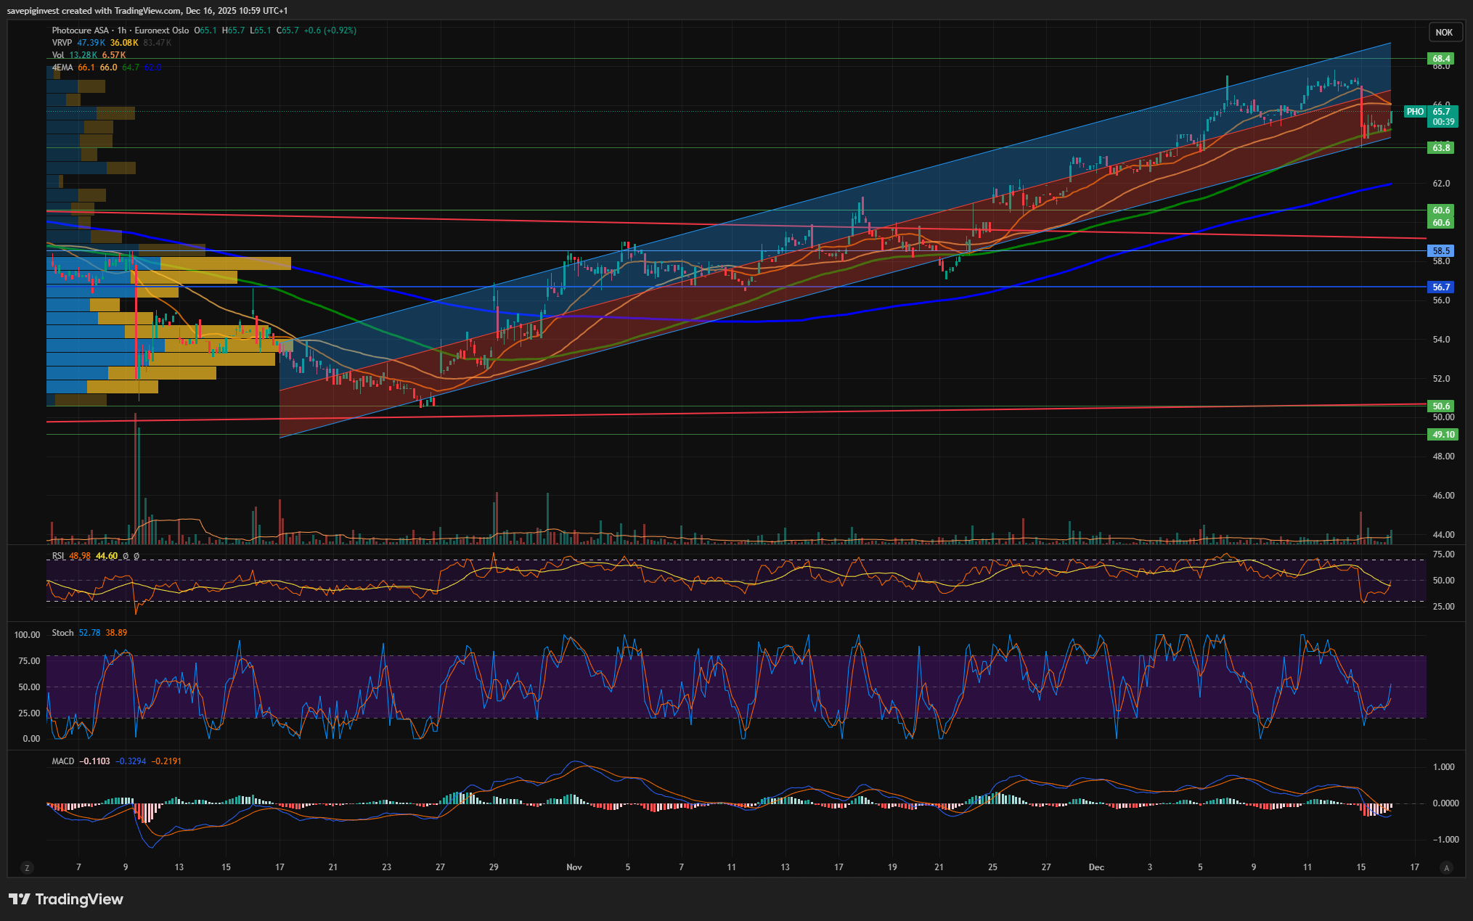Screen dimensions: 1473x921
Task: Toggle the VRVP indicator legend
Action: 62,43
